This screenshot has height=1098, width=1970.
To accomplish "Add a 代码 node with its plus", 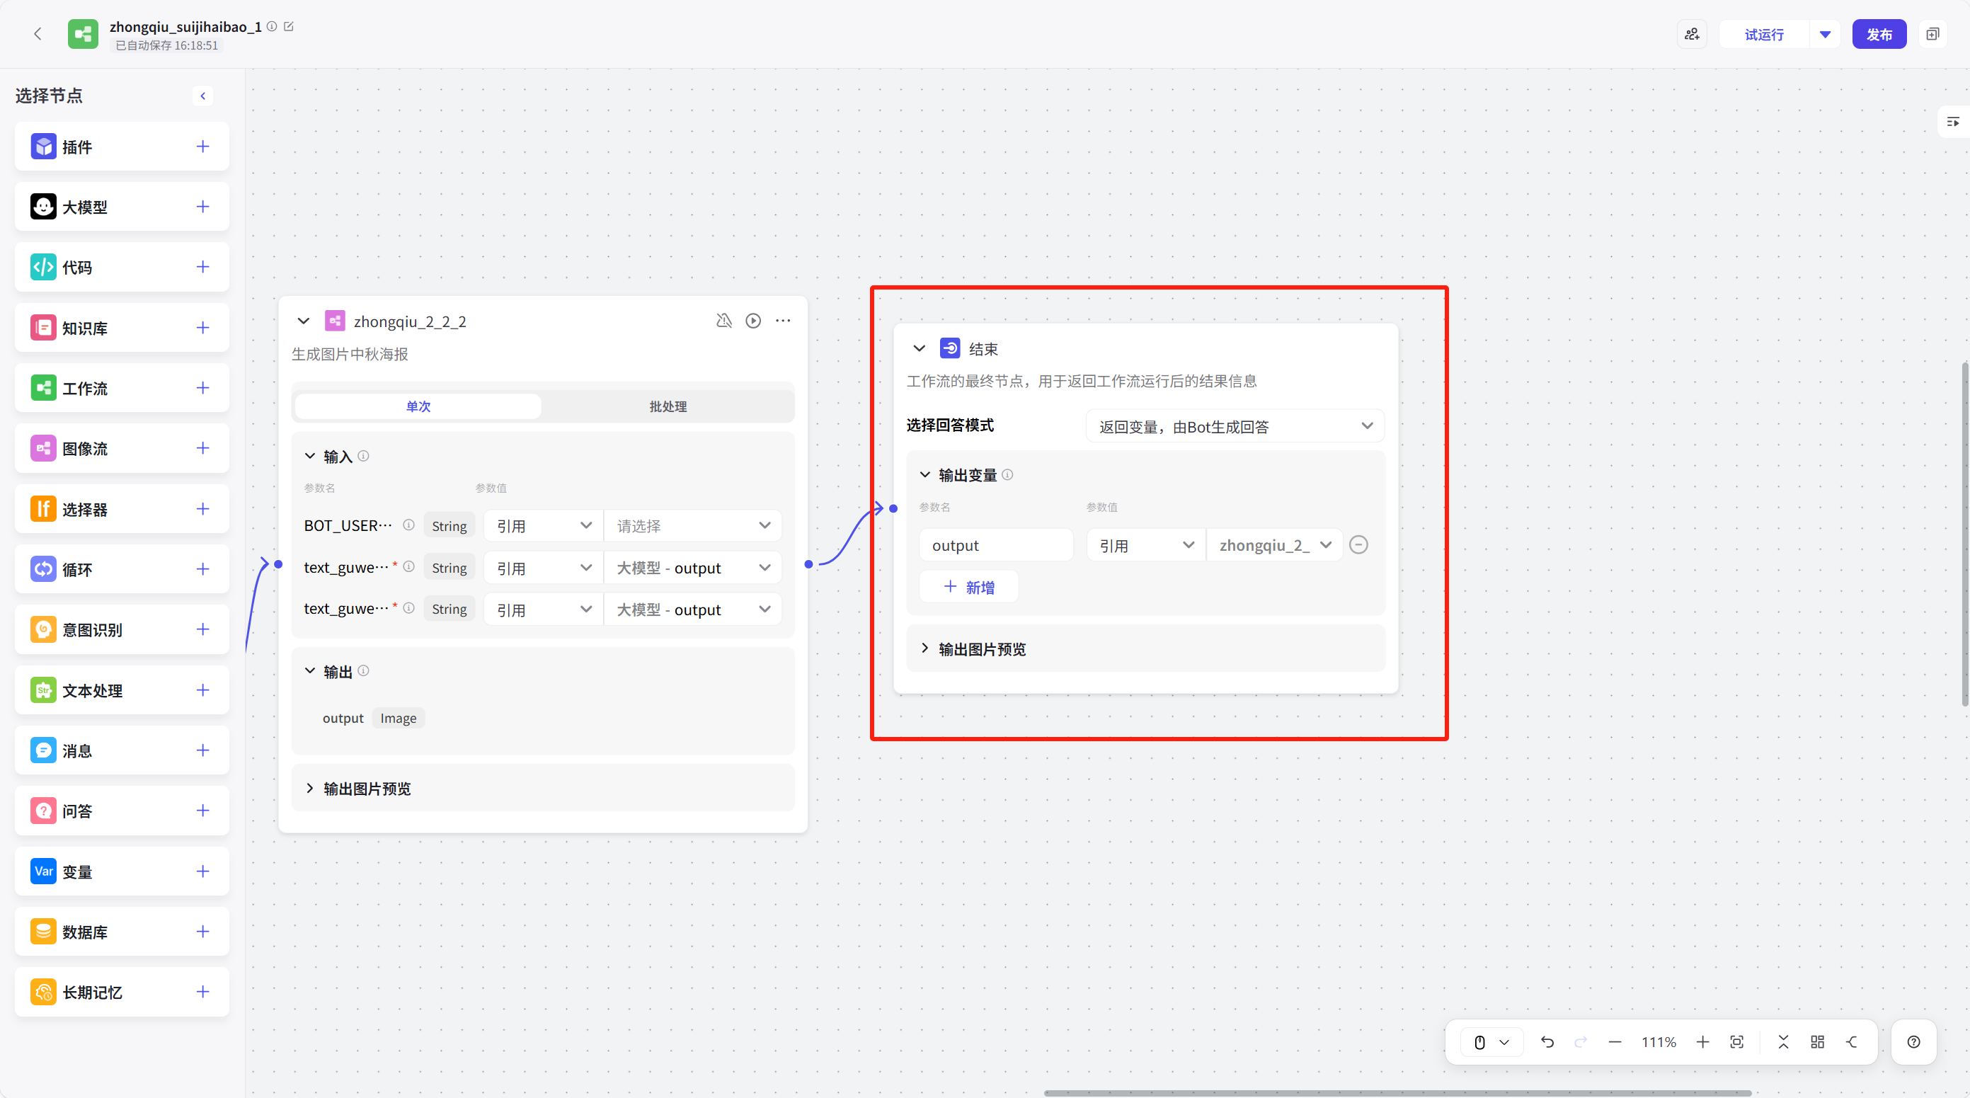I will pyautogui.click(x=202, y=267).
